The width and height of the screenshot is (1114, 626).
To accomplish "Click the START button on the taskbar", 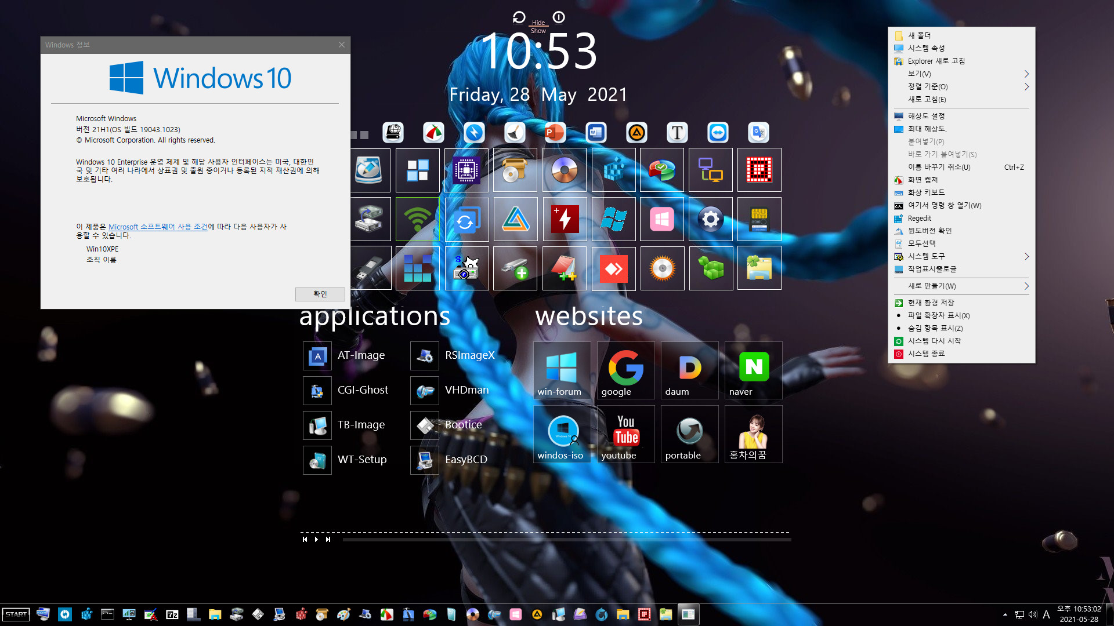I will [16, 614].
